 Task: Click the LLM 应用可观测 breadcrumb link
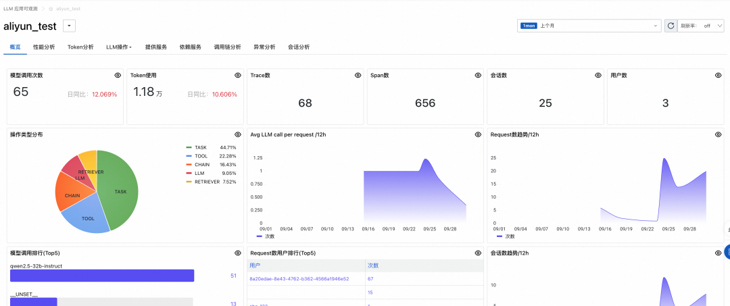[x=20, y=9]
